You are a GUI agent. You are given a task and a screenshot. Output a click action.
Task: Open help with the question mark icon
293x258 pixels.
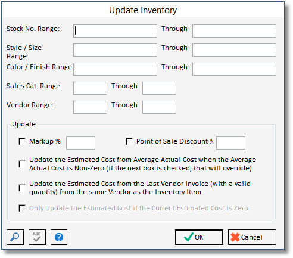tap(59, 237)
